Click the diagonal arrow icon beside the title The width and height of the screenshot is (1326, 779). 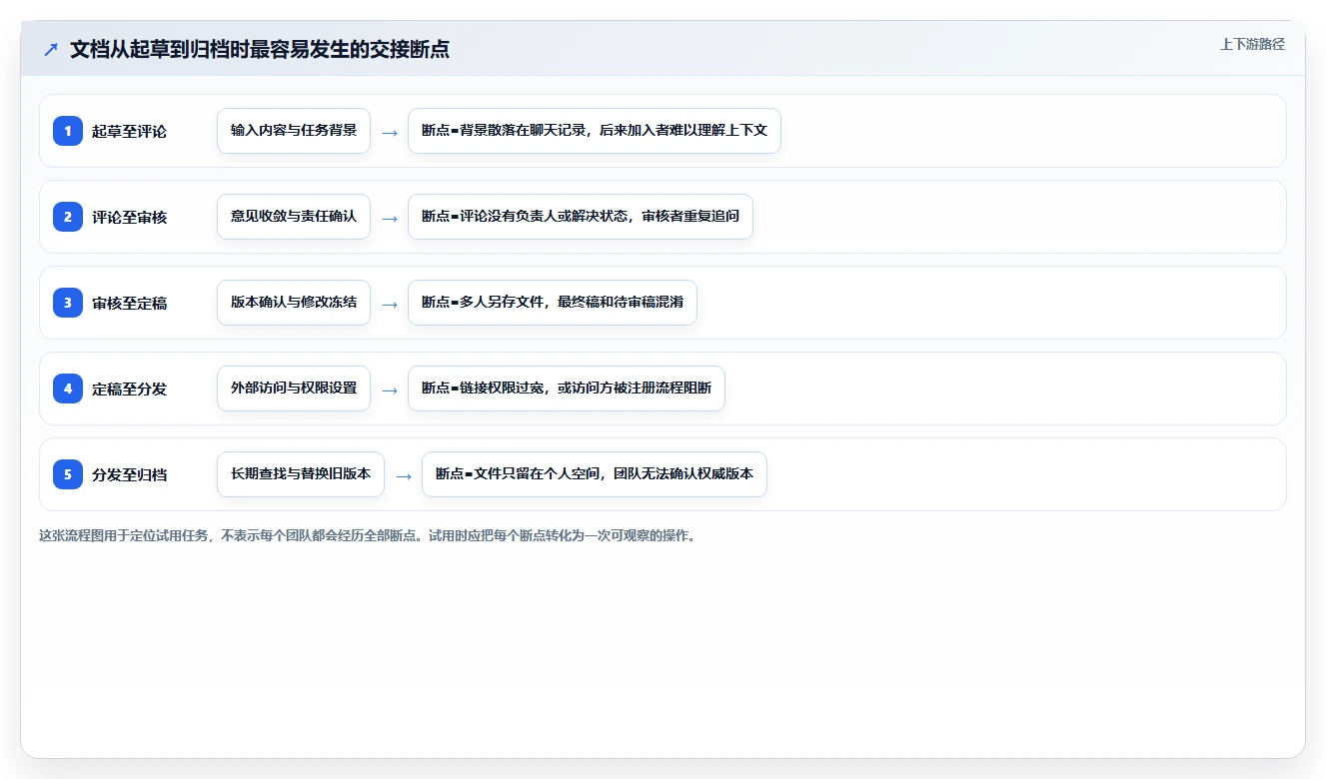click(x=51, y=49)
